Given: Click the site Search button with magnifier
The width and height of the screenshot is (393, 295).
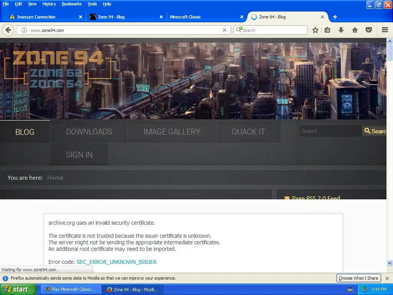Looking at the screenshot, I should (375, 131).
